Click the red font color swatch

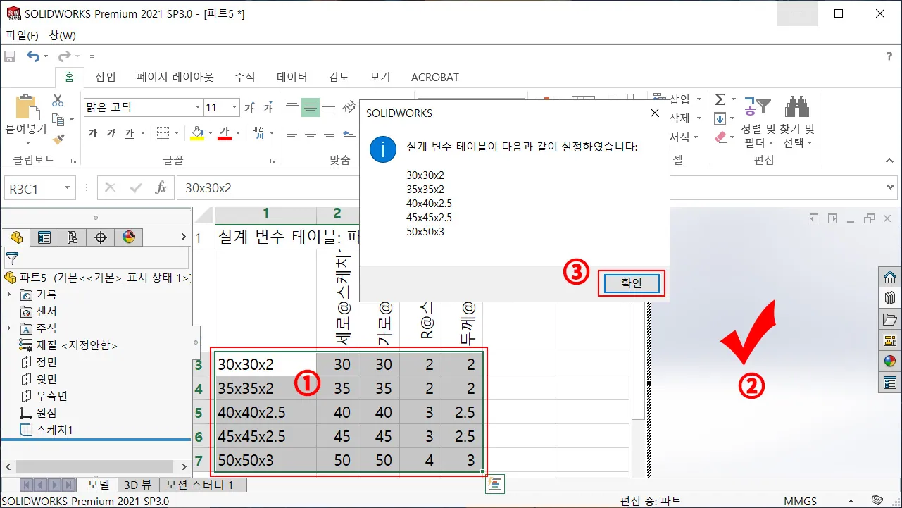click(225, 132)
